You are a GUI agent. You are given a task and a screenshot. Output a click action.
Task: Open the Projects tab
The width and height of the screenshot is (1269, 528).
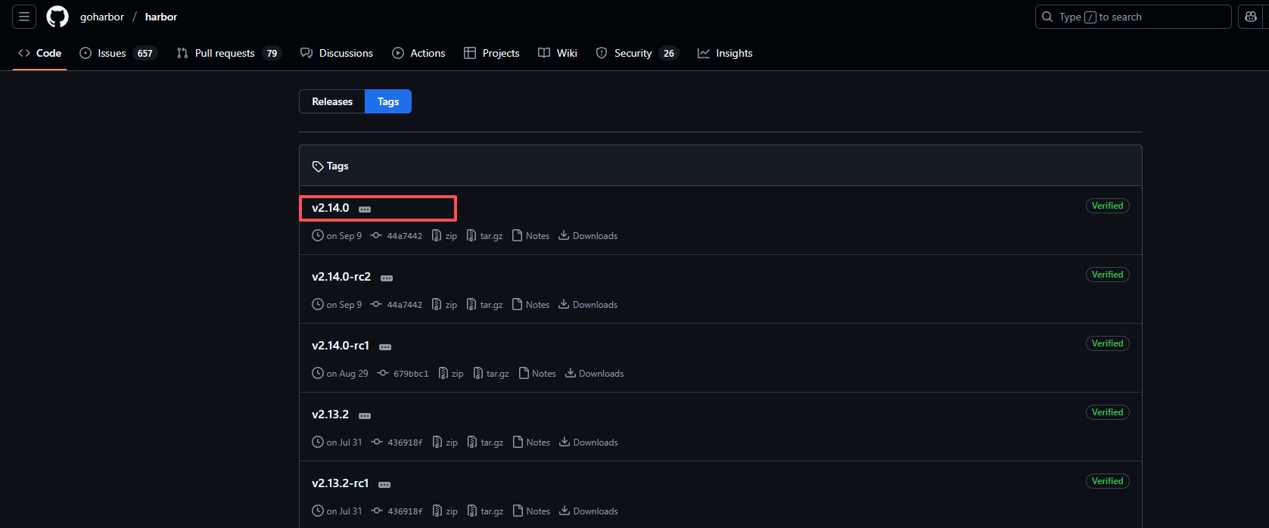pyautogui.click(x=492, y=53)
